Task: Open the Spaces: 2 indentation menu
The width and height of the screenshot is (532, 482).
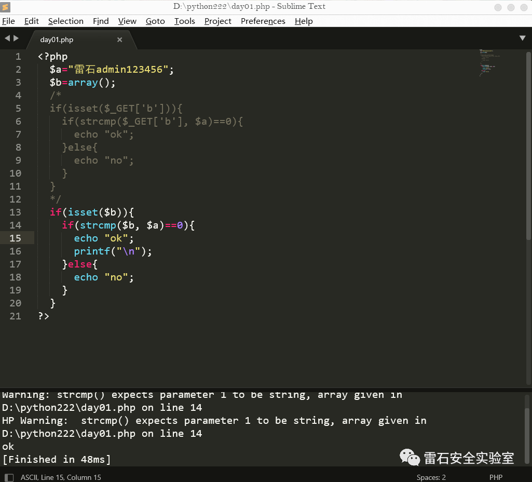Action: click(x=431, y=477)
